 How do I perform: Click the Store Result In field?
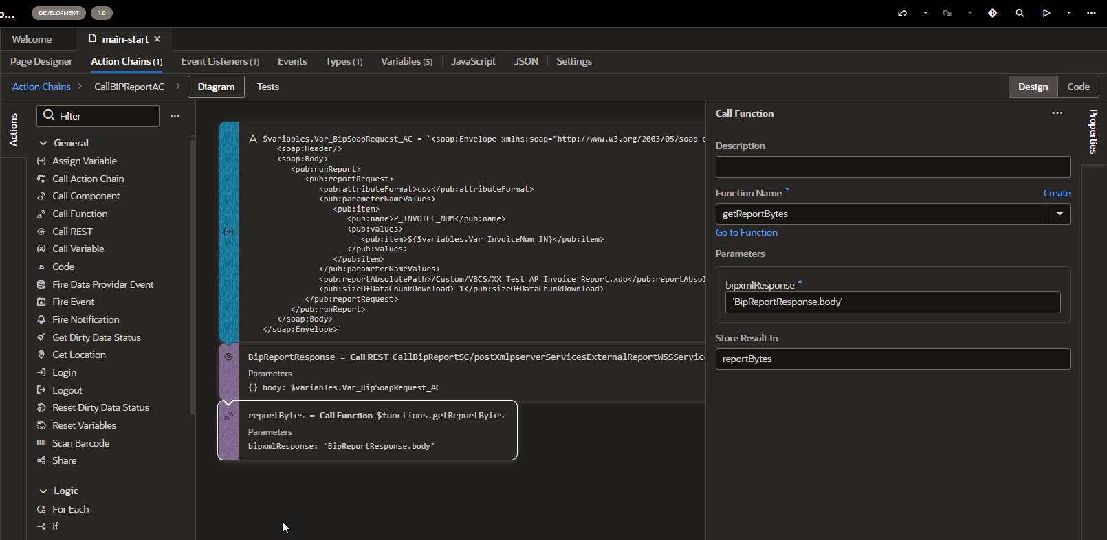[892, 359]
